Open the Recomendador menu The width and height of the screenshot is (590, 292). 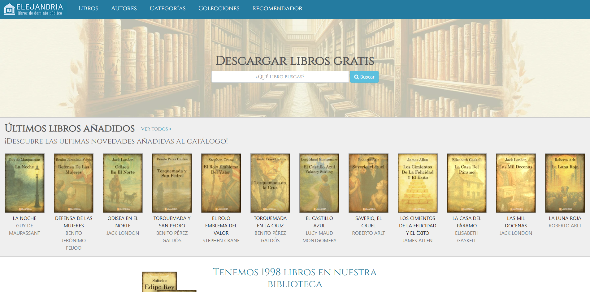point(277,8)
